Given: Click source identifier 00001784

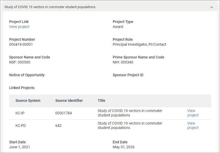Looking at the screenshot, I should tap(63, 113).
